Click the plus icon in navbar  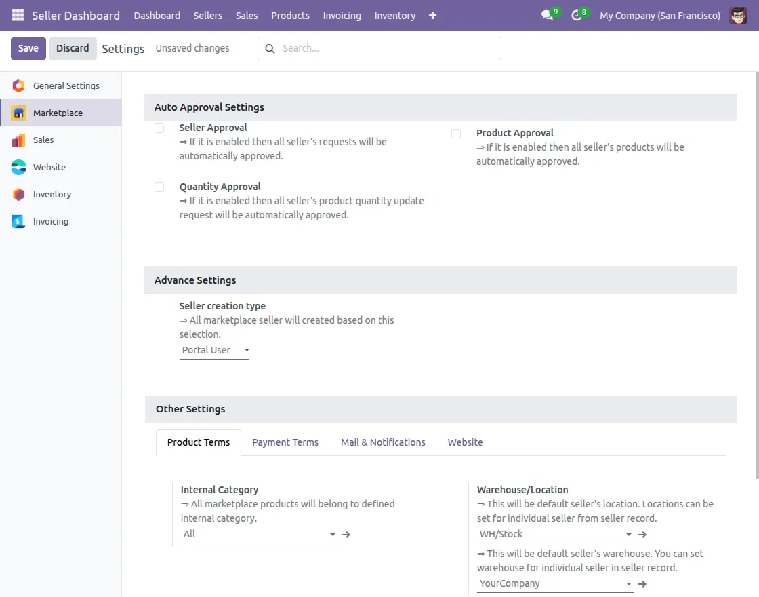[433, 15]
